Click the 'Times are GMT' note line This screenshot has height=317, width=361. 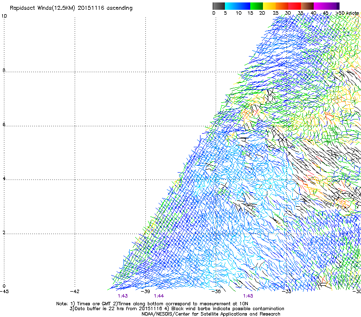coord(152,304)
